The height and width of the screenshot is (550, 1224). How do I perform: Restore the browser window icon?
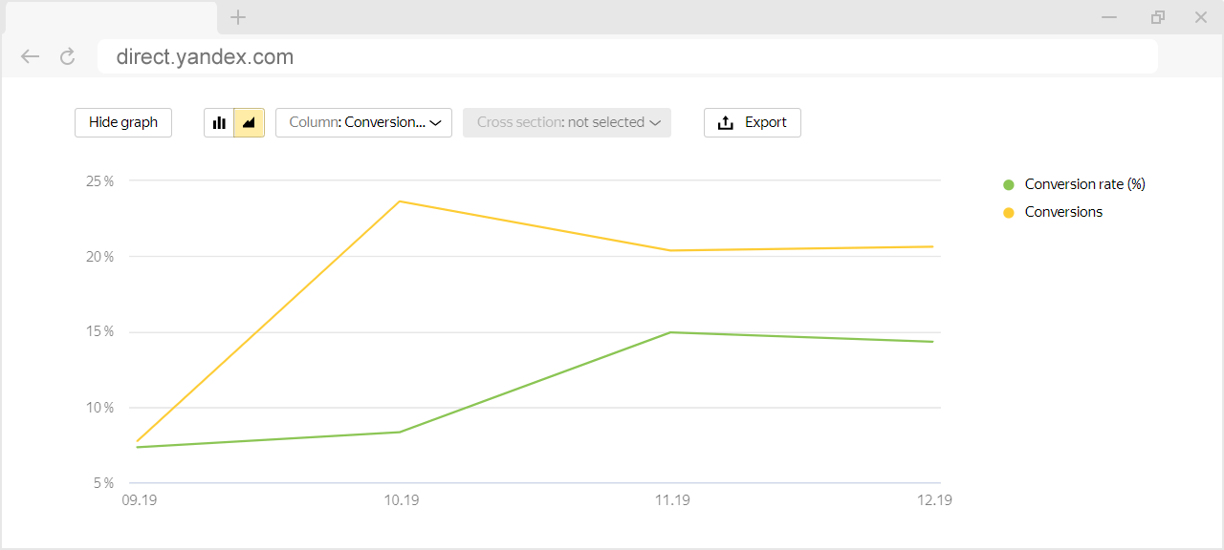click(1158, 17)
